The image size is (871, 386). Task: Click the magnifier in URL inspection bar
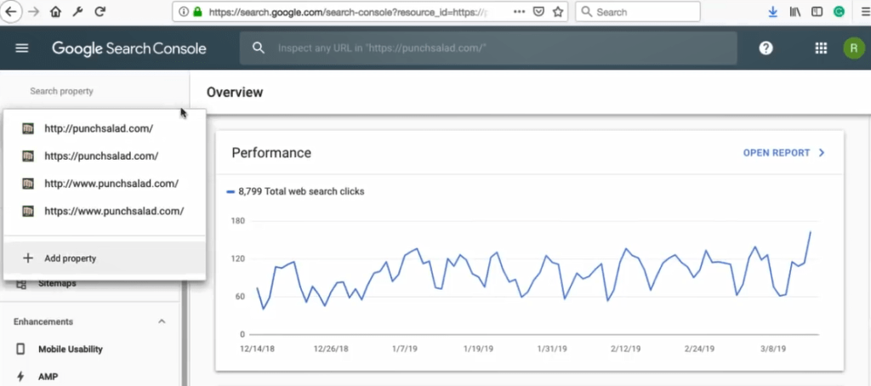point(259,48)
